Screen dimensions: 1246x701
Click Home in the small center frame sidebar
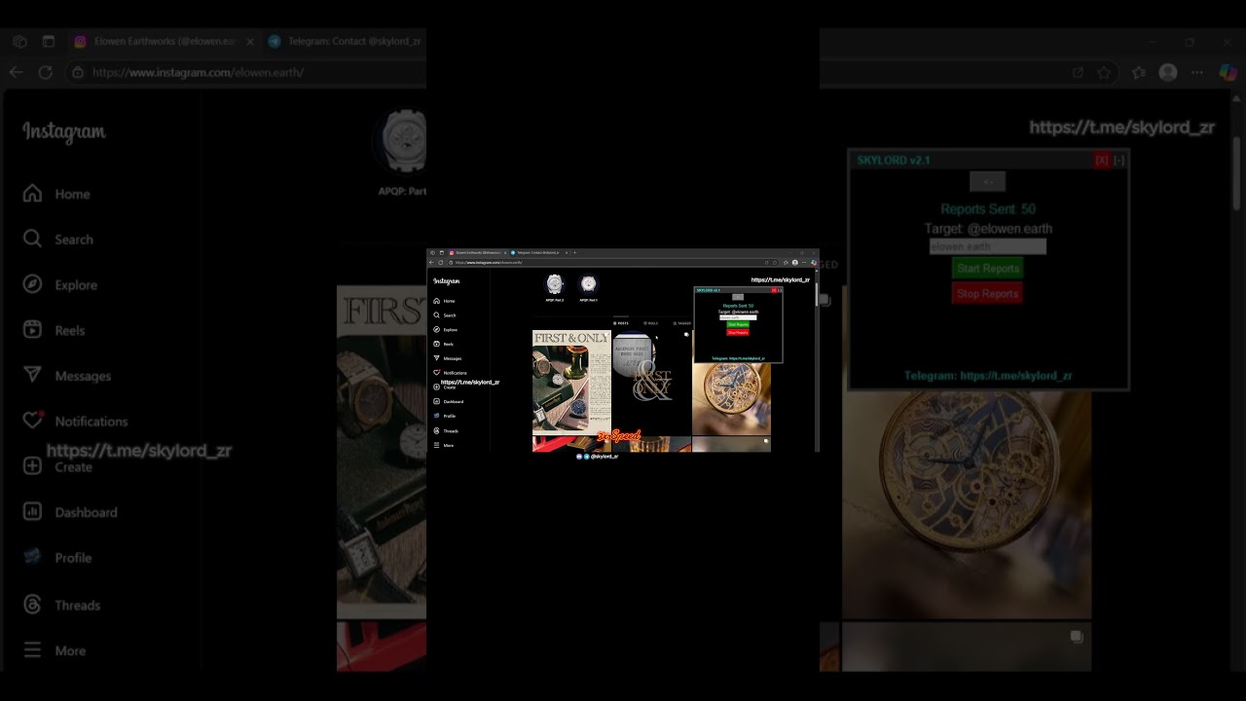[444, 301]
